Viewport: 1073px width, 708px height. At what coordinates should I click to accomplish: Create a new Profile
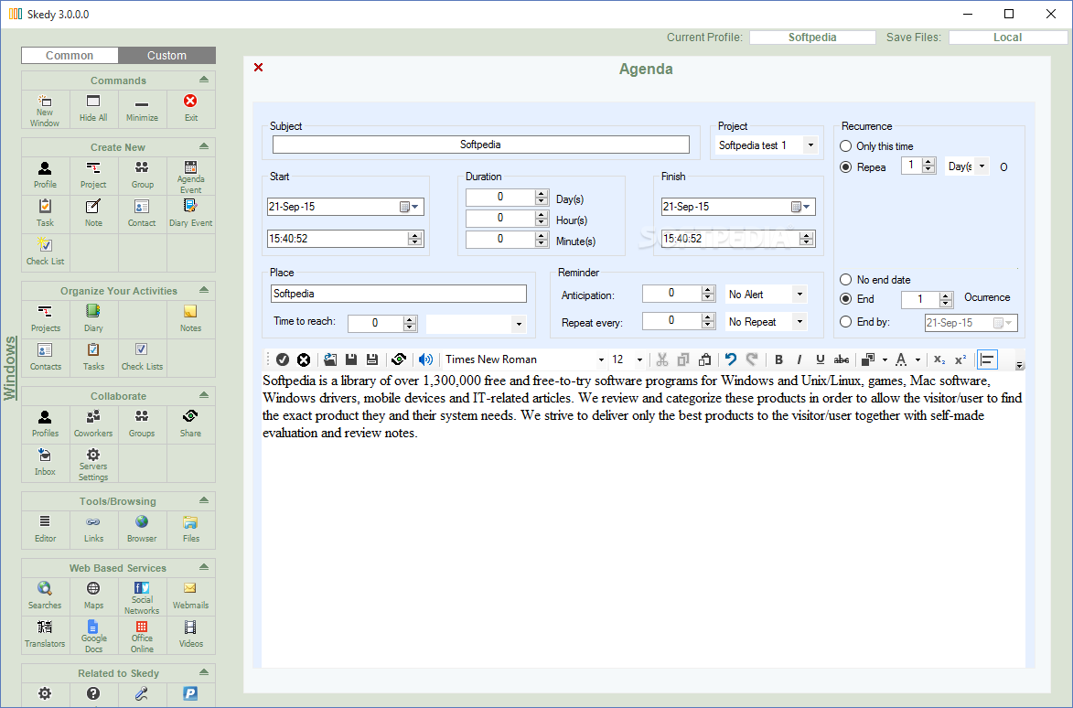[x=45, y=175]
